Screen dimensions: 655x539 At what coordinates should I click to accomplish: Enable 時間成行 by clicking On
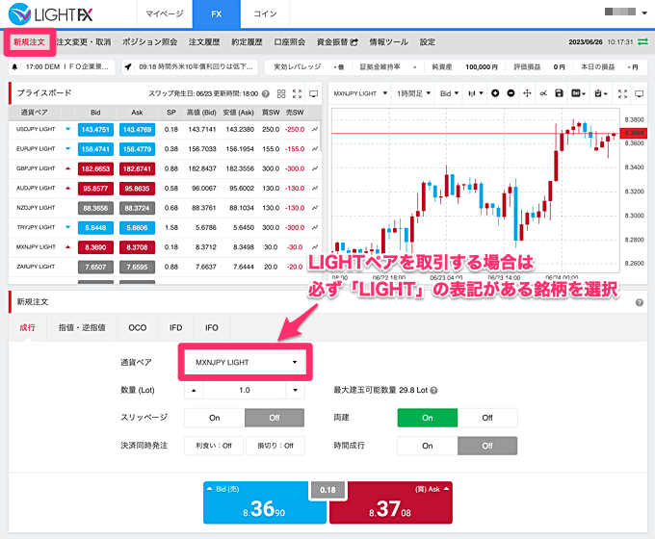[x=427, y=446]
